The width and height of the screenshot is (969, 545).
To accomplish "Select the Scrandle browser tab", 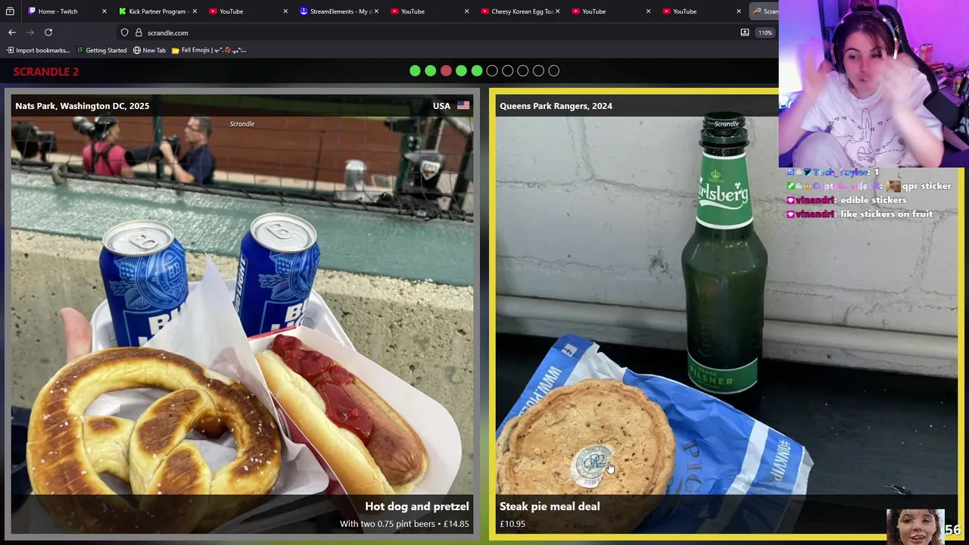I will coord(763,11).
